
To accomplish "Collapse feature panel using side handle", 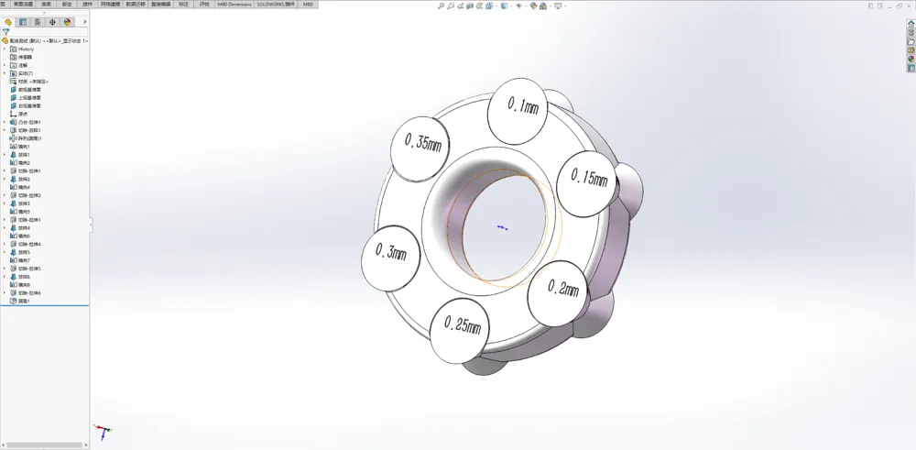I will [91, 225].
